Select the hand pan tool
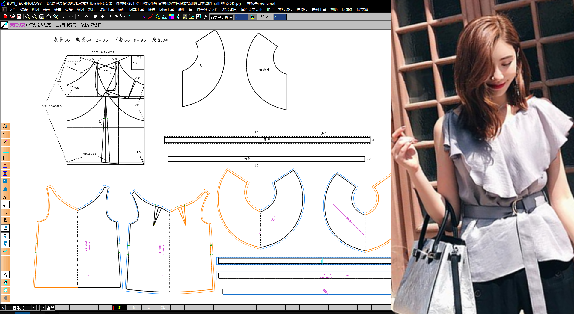 tap(48, 17)
